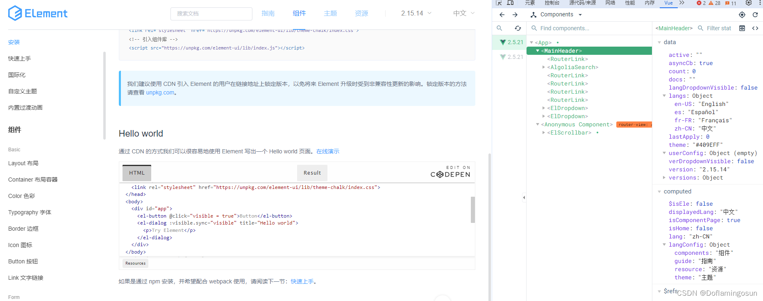
Task: Go forward in Vue devtools
Action: click(x=515, y=15)
